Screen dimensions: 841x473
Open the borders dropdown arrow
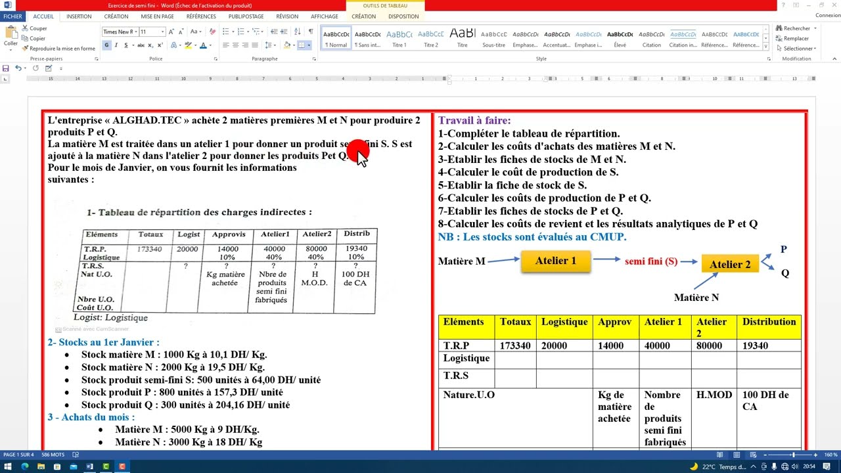point(309,45)
